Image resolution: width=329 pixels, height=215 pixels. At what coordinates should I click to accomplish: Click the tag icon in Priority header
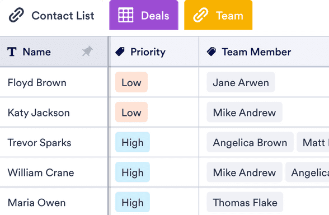coord(120,52)
